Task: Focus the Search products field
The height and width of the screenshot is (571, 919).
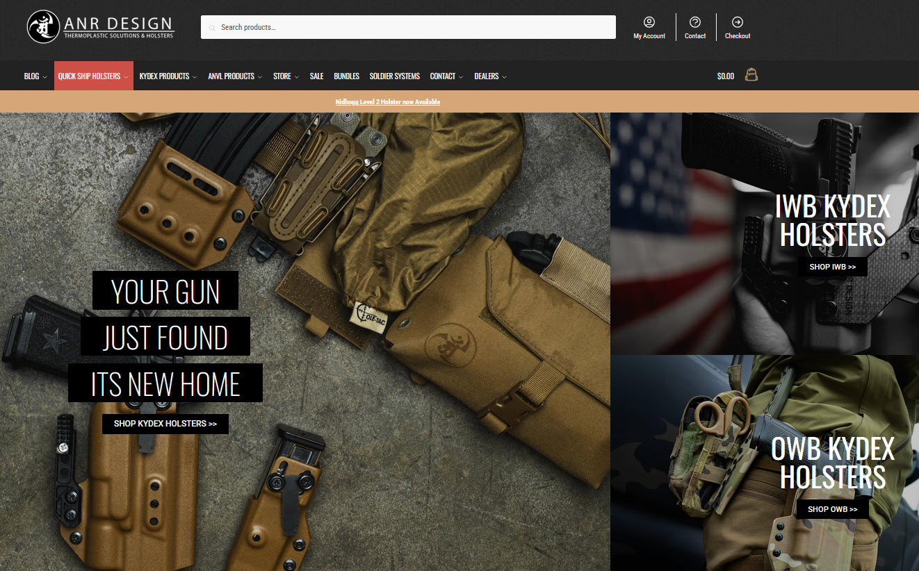Action: click(408, 27)
